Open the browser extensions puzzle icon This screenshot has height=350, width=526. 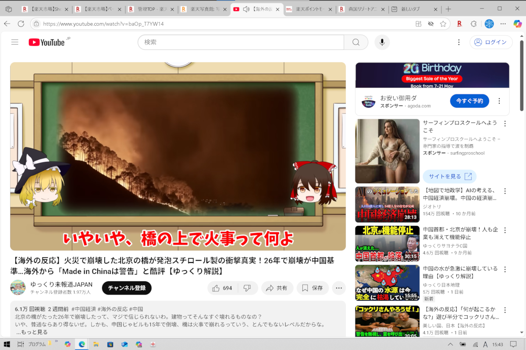[473, 24]
